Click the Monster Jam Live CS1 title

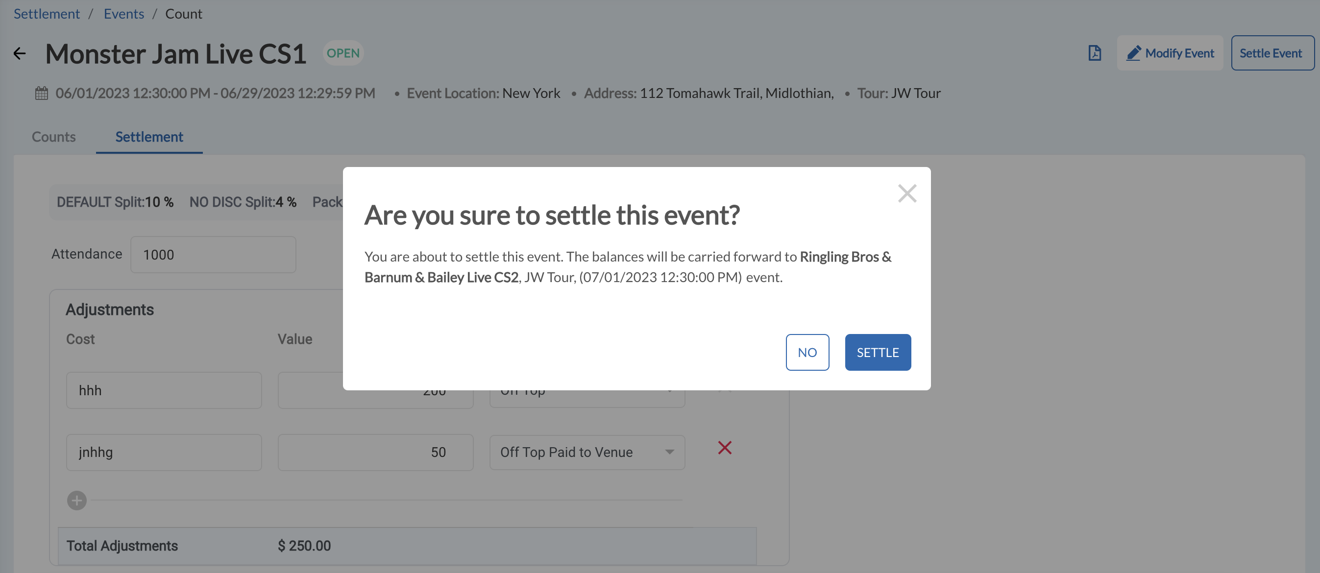point(176,54)
